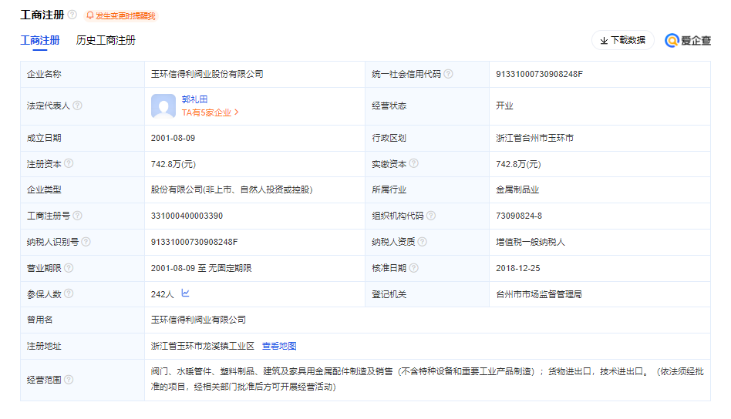Click 下载数据 download button
Screen dimensions: 731x419
point(623,41)
